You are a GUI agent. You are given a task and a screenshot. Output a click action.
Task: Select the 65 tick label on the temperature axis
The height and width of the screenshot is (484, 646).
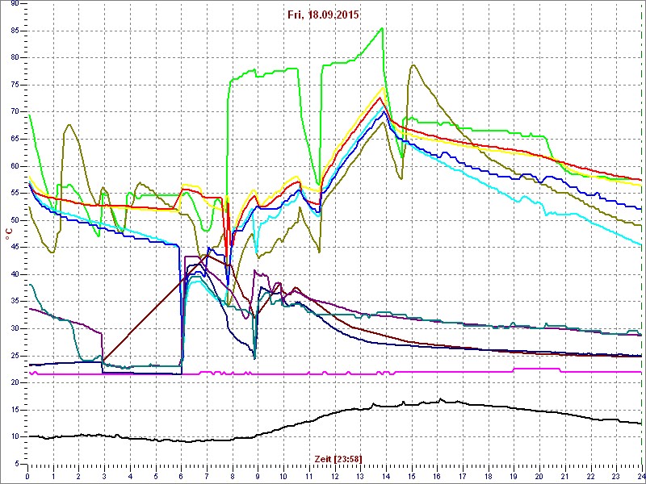tap(14, 139)
